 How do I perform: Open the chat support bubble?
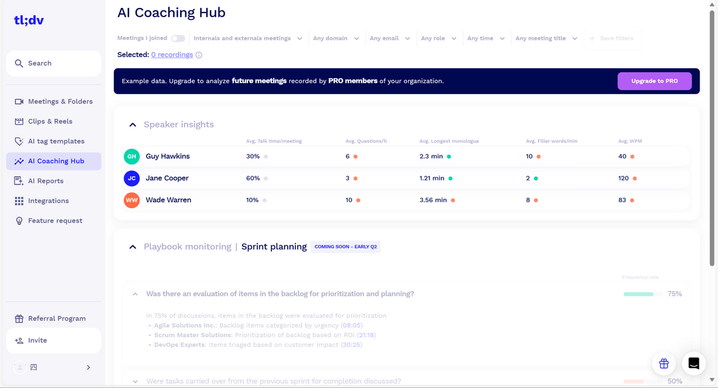tap(693, 363)
